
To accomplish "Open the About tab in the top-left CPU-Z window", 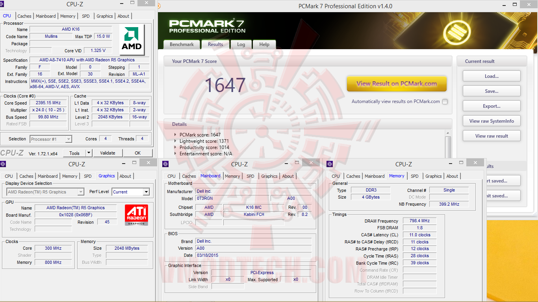I will pos(123,16).
